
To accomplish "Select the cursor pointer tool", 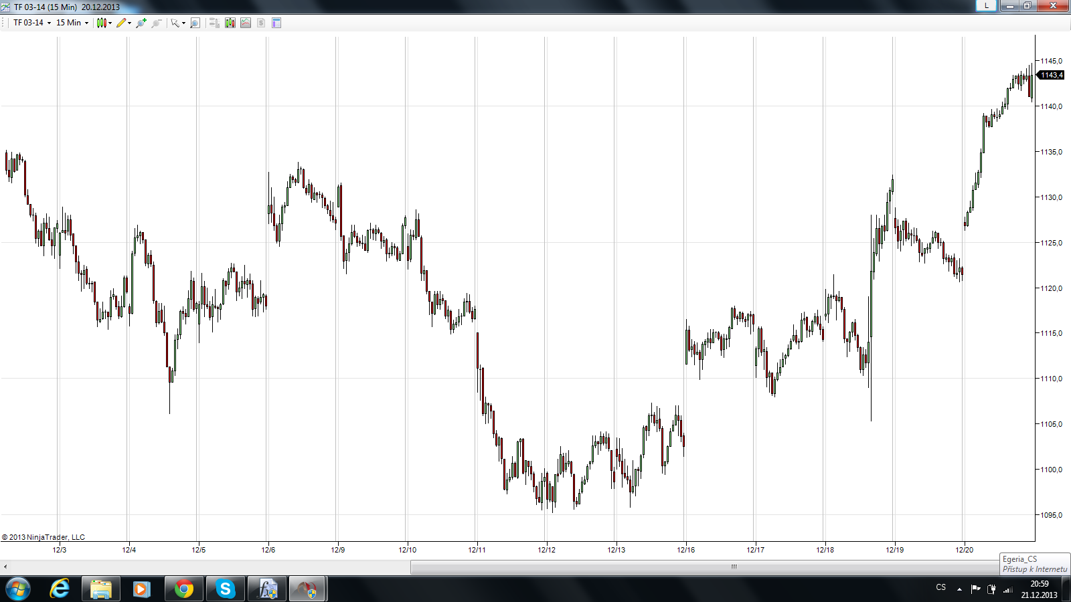I will [x=175, y=23].
